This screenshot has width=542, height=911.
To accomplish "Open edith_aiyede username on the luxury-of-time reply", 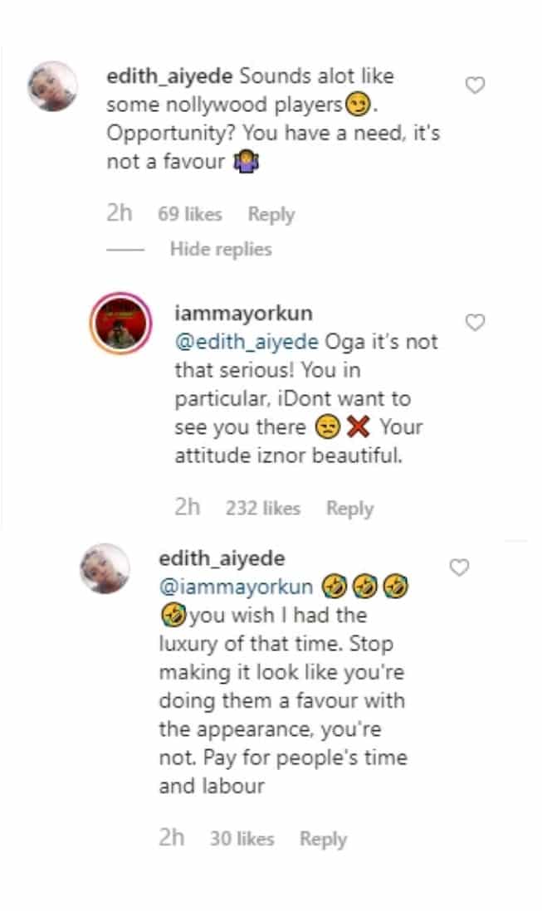I will tap(222, 560).
